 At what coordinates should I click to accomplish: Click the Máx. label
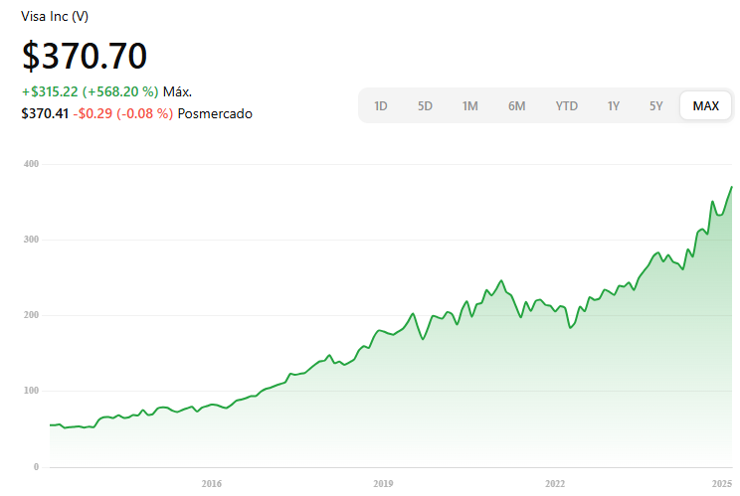point(177,91)
